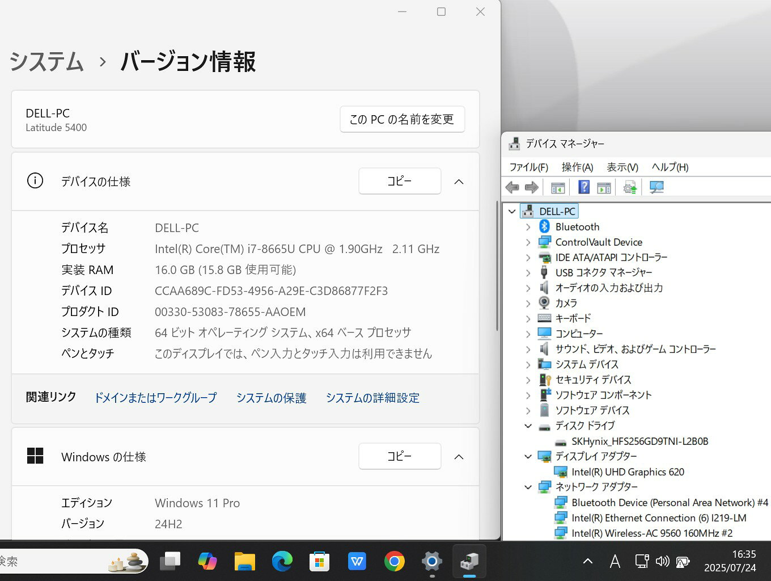Image resolution: width=771 pixels, height=581 pixels.
Task: Open the 操作(A) menu
Action: pyautogui.click(x=577, y=167)
